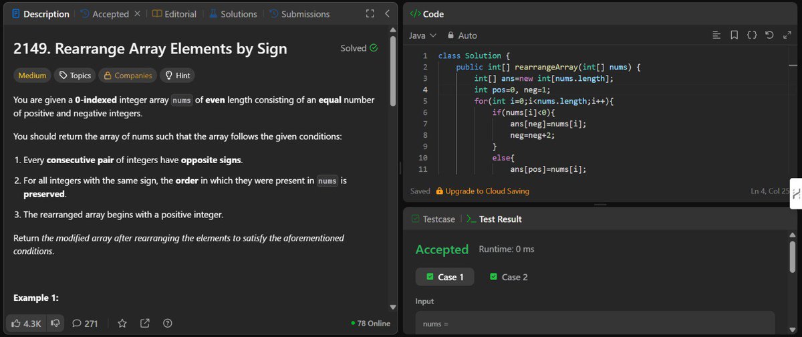Click the green Solved checkmark icon
Viewport: 802px width, 337px height.
pos(374,48)
